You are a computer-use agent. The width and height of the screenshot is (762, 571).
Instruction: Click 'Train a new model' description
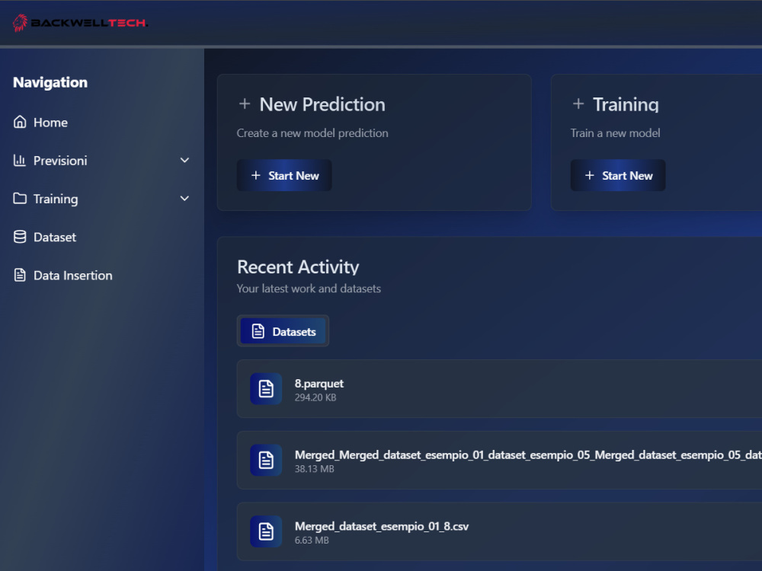(615, 133)
